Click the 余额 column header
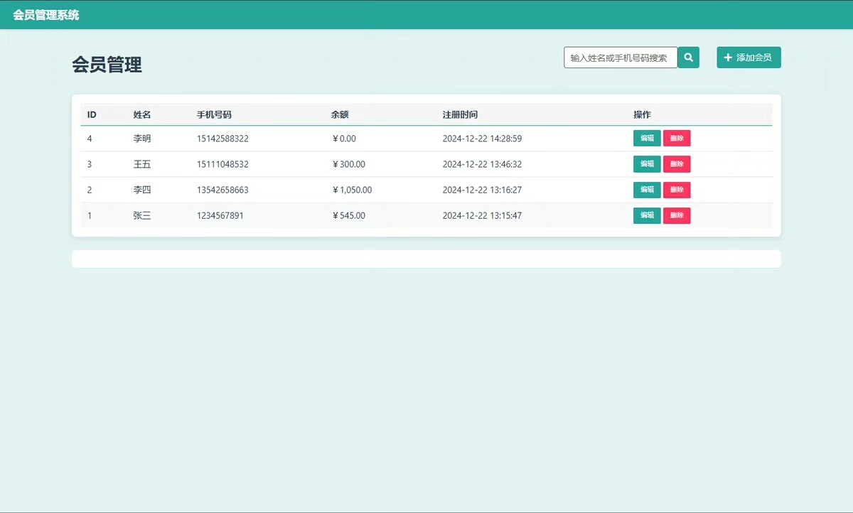The image size is (853, 513). pyautogui.click(x=340, y=114)
